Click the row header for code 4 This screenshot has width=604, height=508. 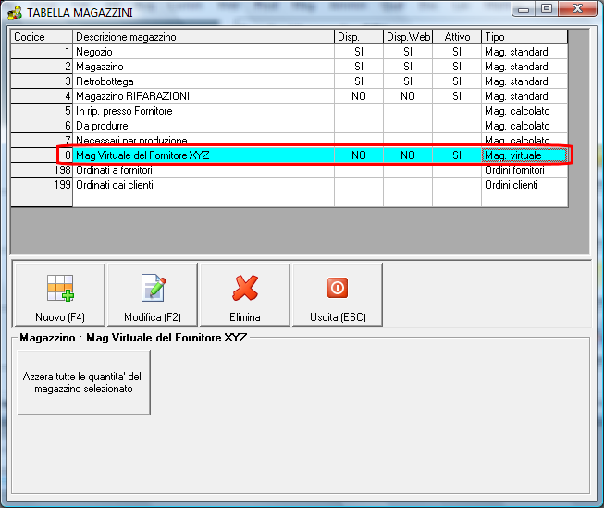click(x=42, y=96)
